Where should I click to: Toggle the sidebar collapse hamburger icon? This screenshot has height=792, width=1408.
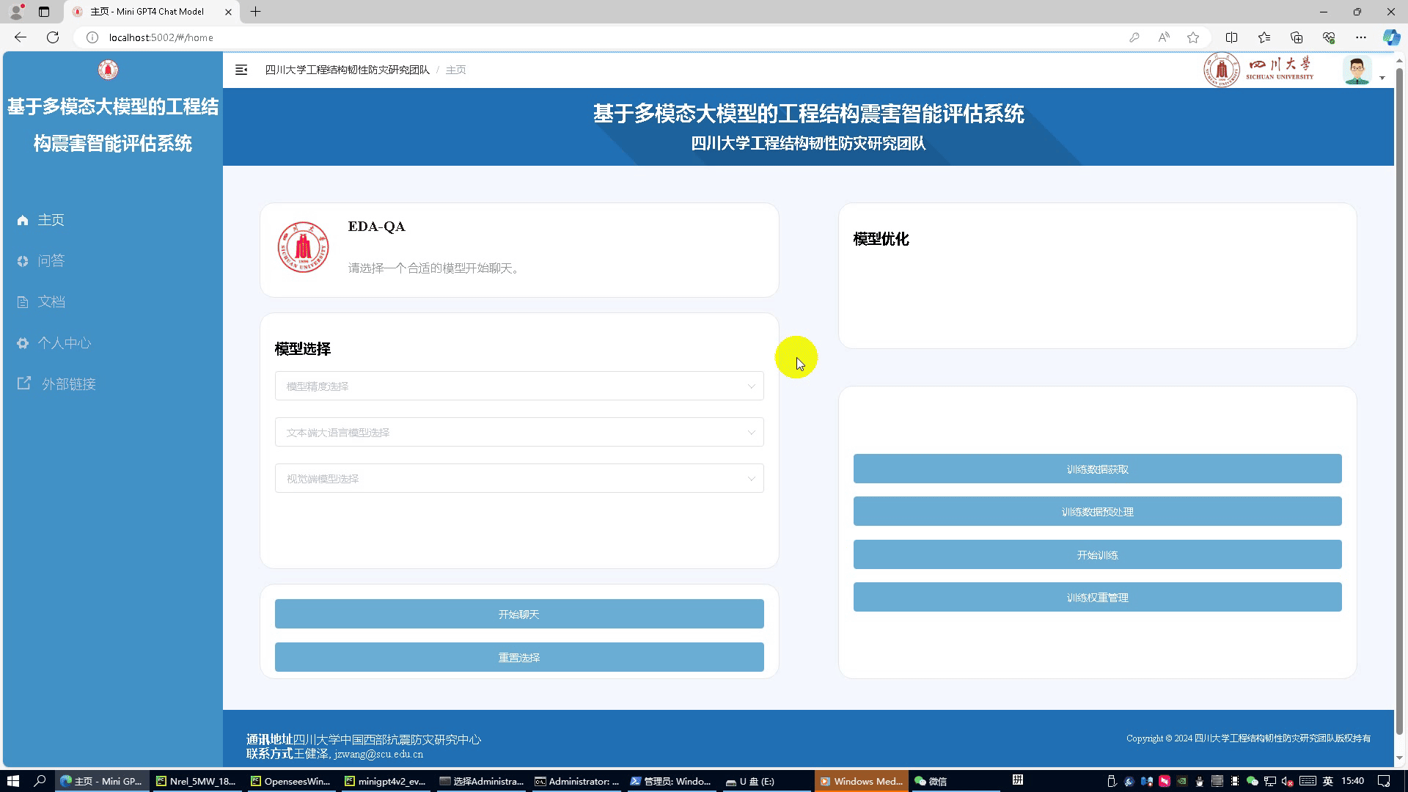[x=241, y=70]
